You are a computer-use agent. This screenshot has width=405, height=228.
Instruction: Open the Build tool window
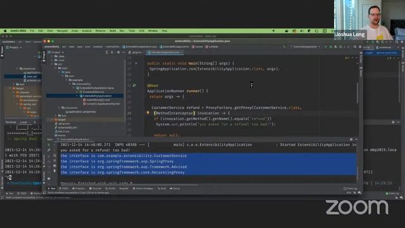(162, 189)
